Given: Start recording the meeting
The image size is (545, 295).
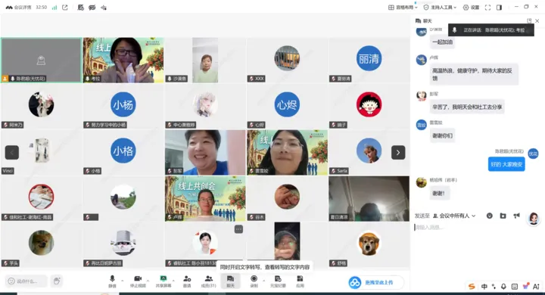Looking at the screenshot, I should click(254, 281).
